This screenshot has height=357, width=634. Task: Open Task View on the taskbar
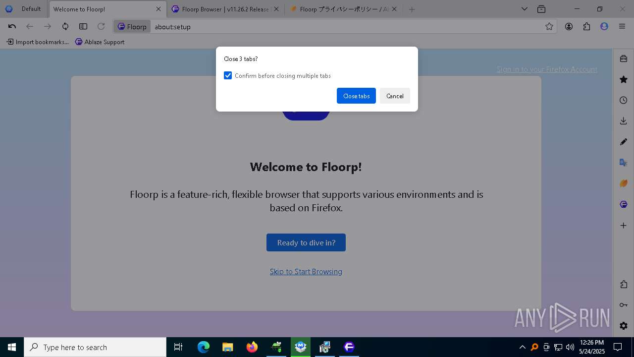click(178, 347)
